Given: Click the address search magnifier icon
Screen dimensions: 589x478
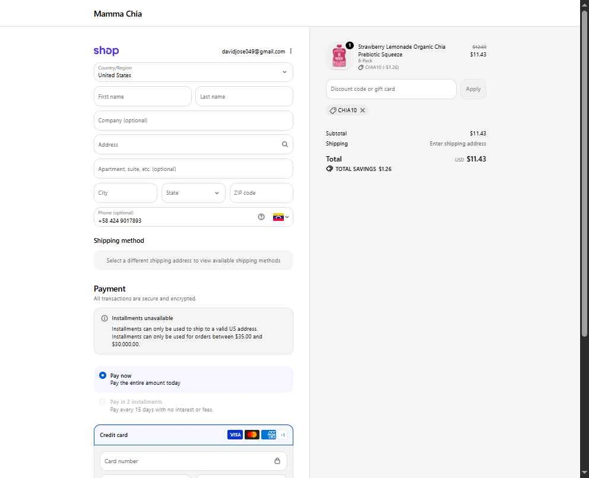Looking at the screenshot, I should tap(285, 144).
